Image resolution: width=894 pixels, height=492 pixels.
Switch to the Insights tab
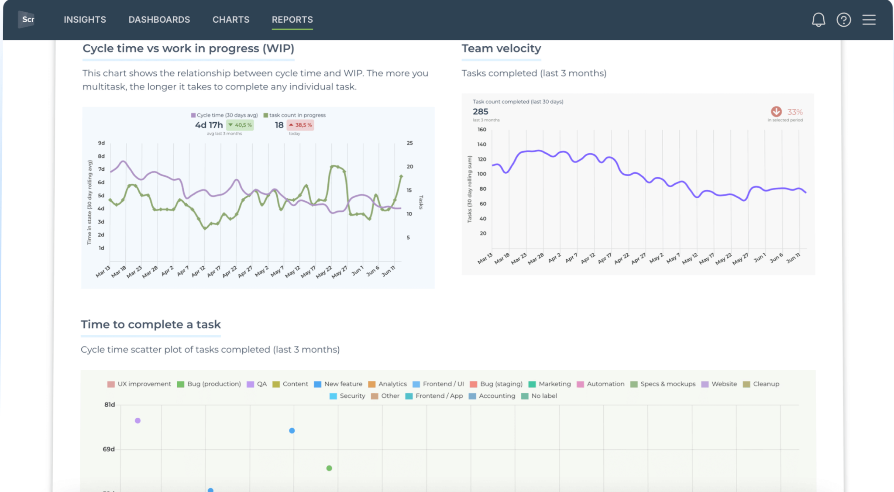point(85,20)
